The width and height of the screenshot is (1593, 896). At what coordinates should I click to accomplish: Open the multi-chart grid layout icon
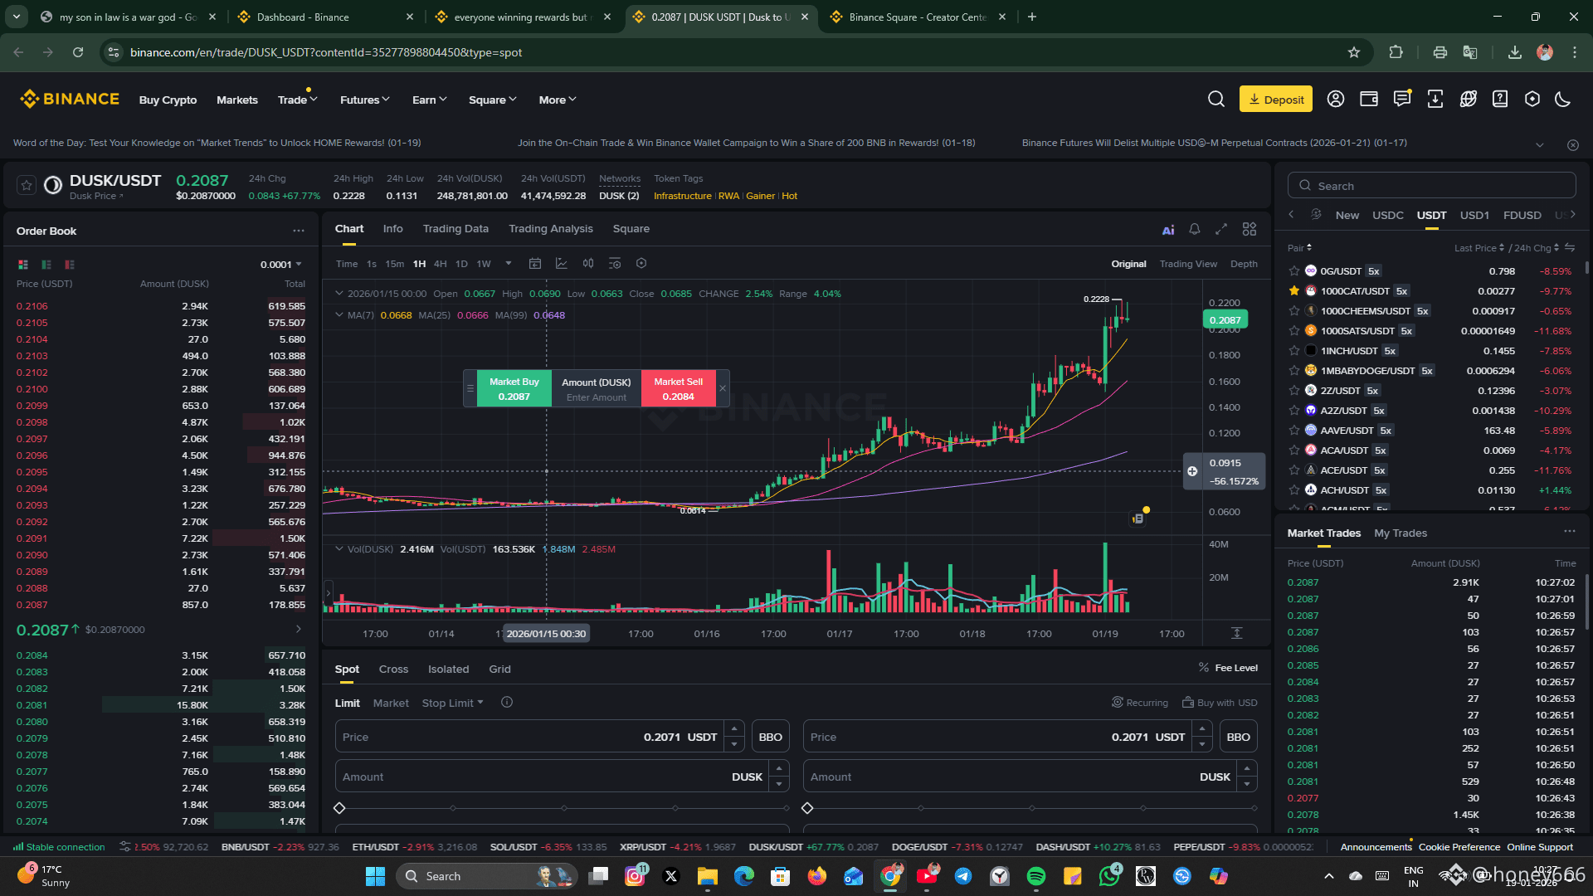1250,229
